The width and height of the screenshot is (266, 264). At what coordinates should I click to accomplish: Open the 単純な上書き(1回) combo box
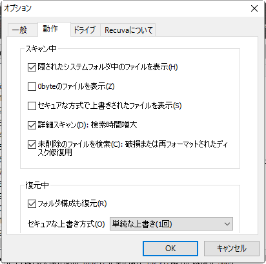(171, 224)
